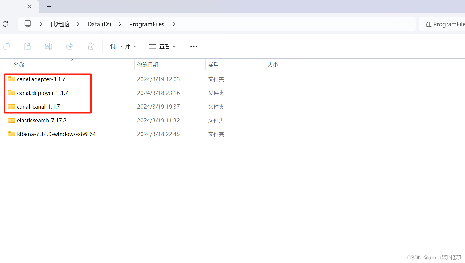
Task: Click date 2024/3/19 12:03
Action: [159, 79]
